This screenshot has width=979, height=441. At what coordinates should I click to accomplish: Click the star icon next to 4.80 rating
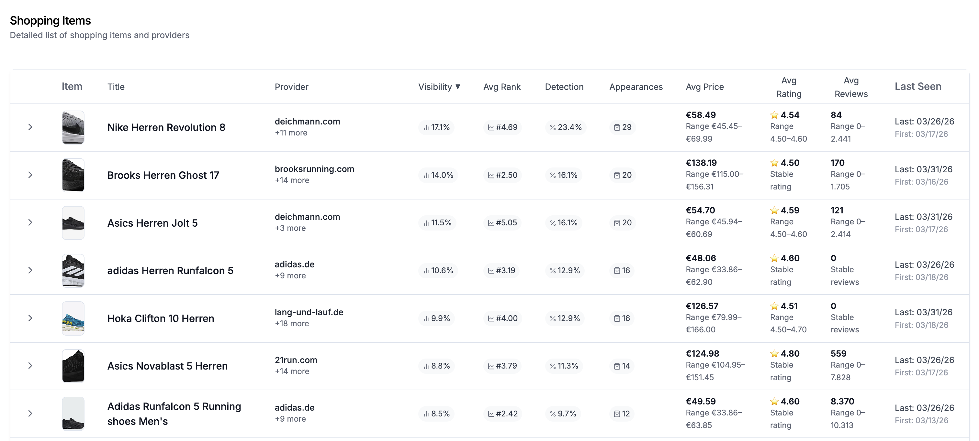pyautogui.click(x=774, y=354)
